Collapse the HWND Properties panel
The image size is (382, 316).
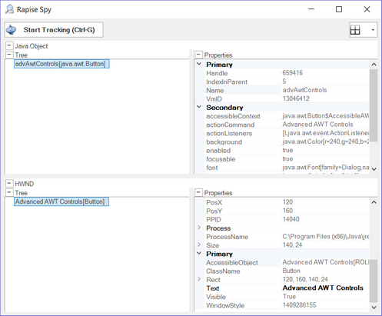[x=198, y=192]
